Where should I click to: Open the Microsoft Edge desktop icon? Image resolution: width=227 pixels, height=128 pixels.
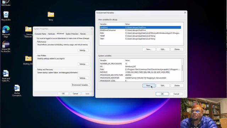pos(6,32)
